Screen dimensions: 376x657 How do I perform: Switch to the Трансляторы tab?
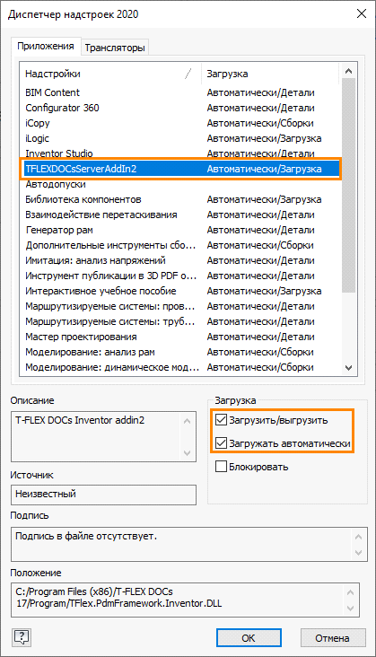coord(115,48)
